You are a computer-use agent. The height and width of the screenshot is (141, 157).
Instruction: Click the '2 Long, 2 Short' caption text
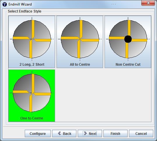point(32,65)
